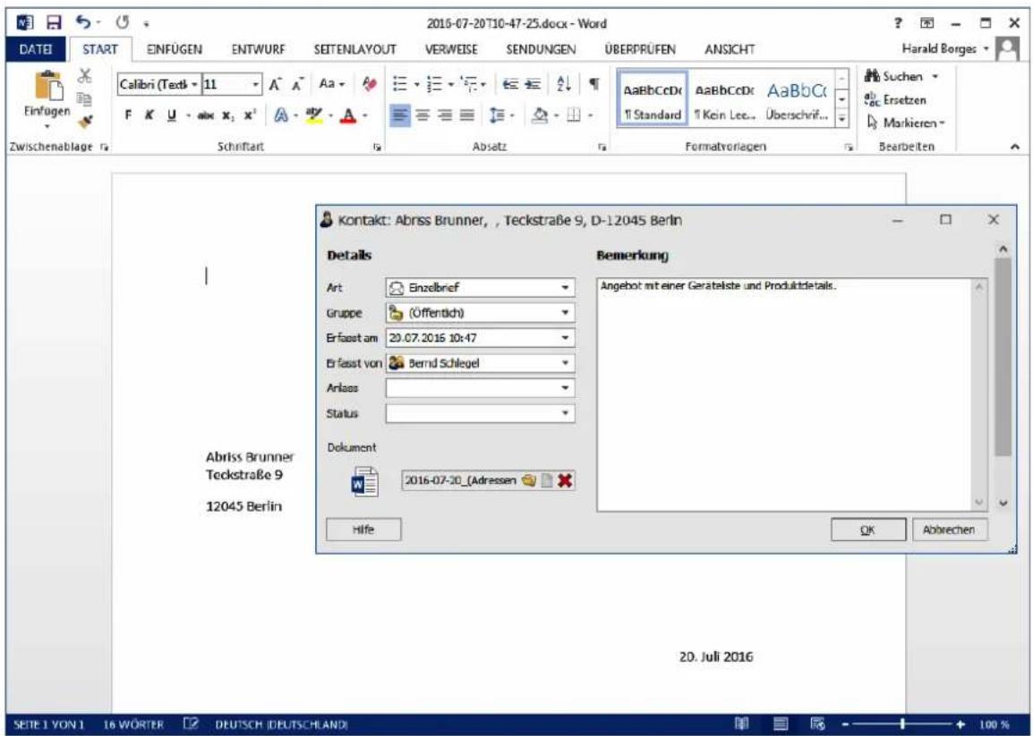The image size is (1033, 736).
Task: Apply the text effects A icon
Action: tap(281, 116)
